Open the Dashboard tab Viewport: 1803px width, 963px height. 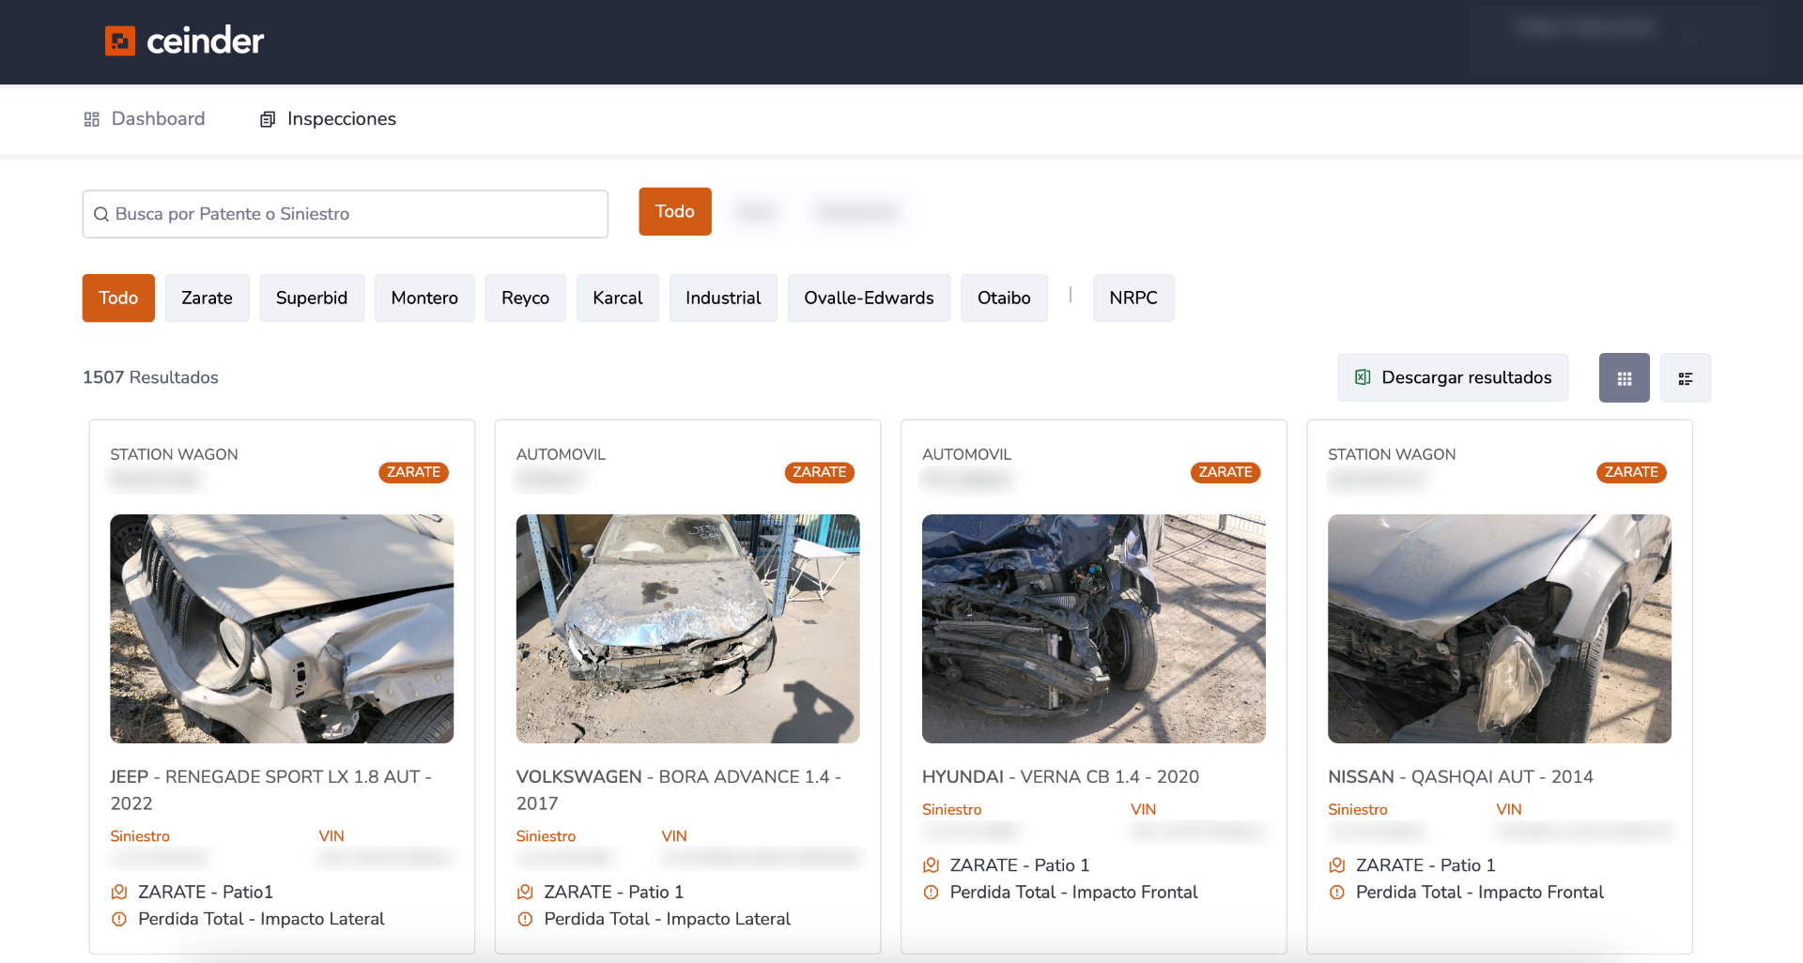[145, 119]
